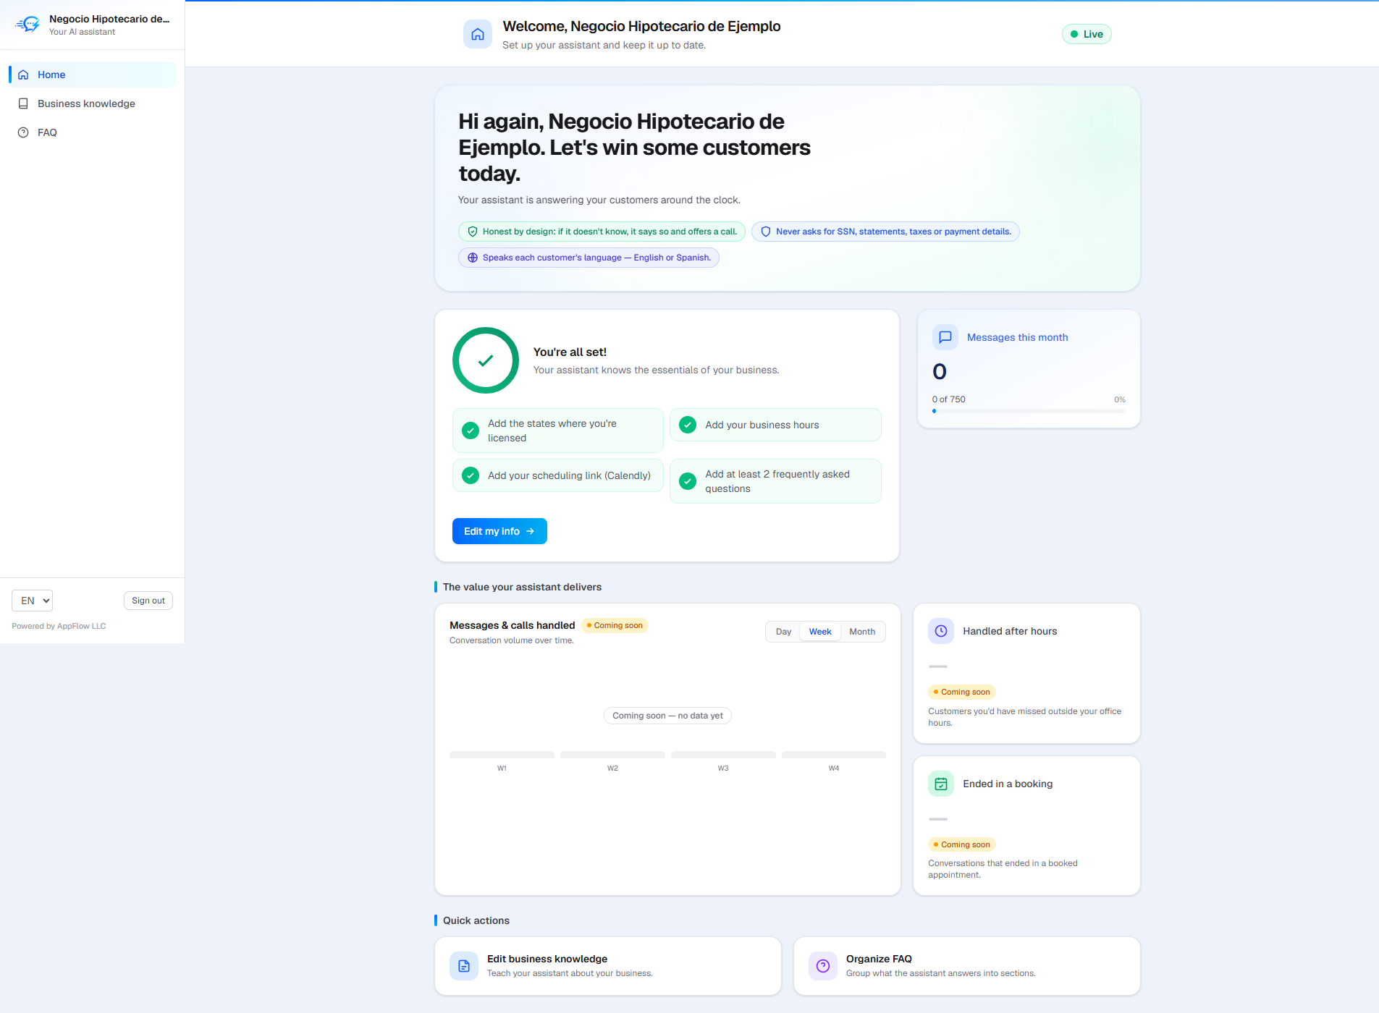Image resolution: width=1379 pixels, height=1013 pixels.
Task: Open the EN language dropdown
Action: 32,601
